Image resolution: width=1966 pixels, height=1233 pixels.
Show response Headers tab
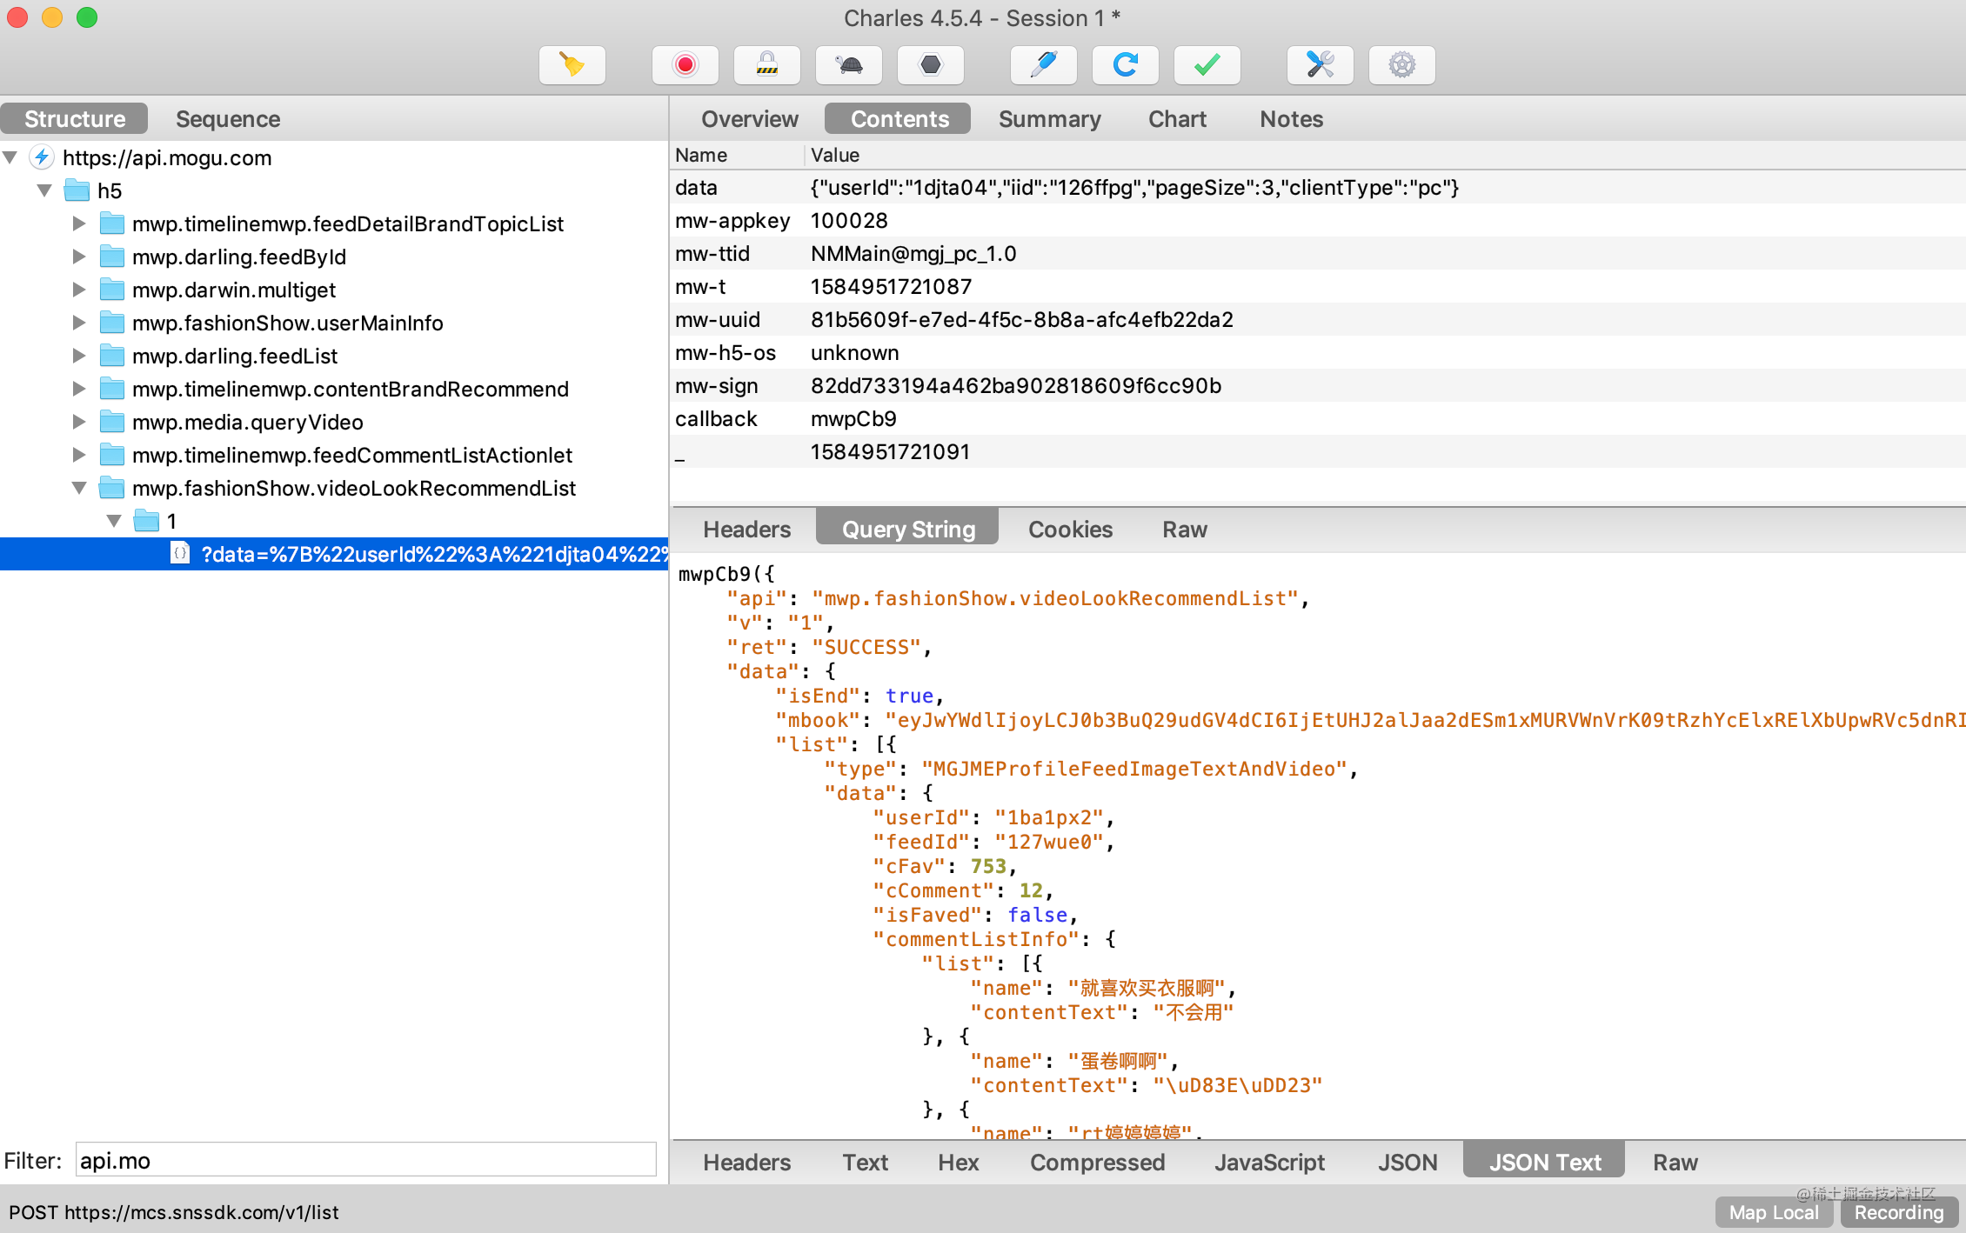point(746,1162)
